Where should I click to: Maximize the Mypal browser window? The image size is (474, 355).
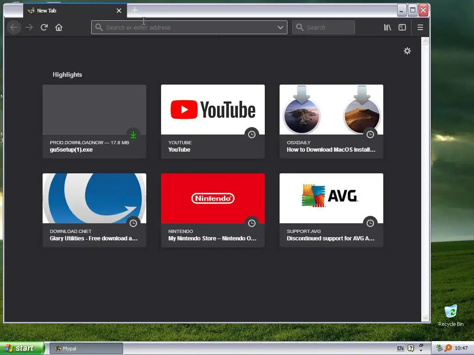click(412, 11)
